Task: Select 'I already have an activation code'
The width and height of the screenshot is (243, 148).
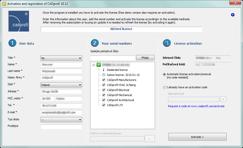Action: tap(164, 87)
